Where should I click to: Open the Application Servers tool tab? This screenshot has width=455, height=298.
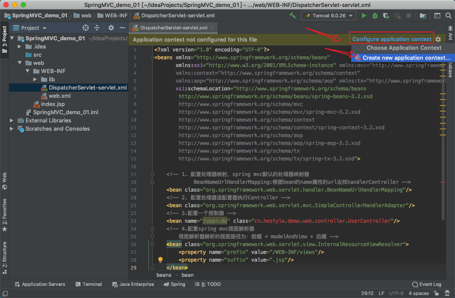click(40, 284)
